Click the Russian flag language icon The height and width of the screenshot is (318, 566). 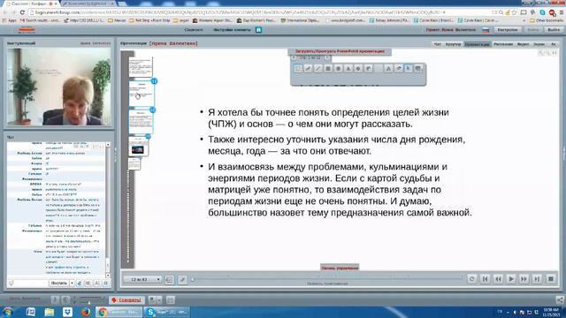click(486, 30)
